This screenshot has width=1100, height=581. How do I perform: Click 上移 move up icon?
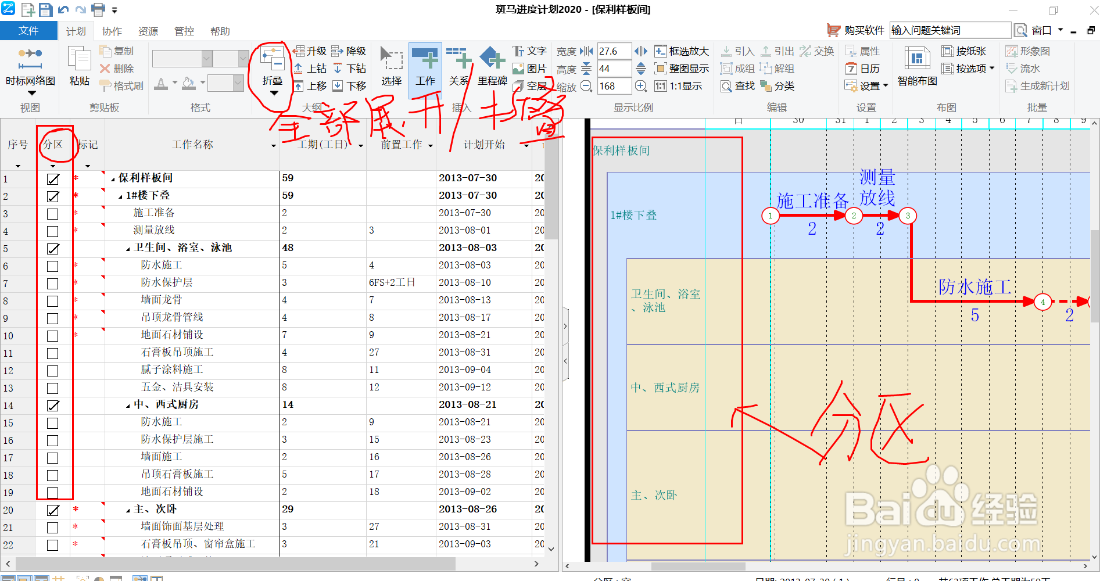[x=310, y=86]
